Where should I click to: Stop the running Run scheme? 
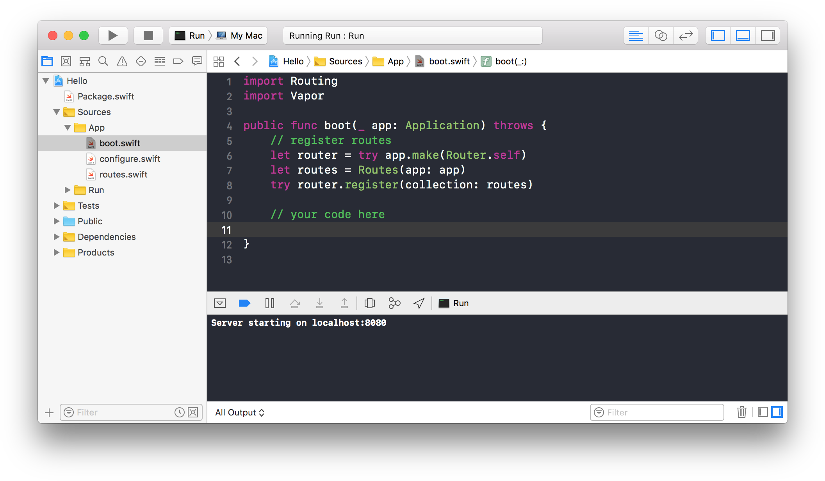click(x=148, y=35)
